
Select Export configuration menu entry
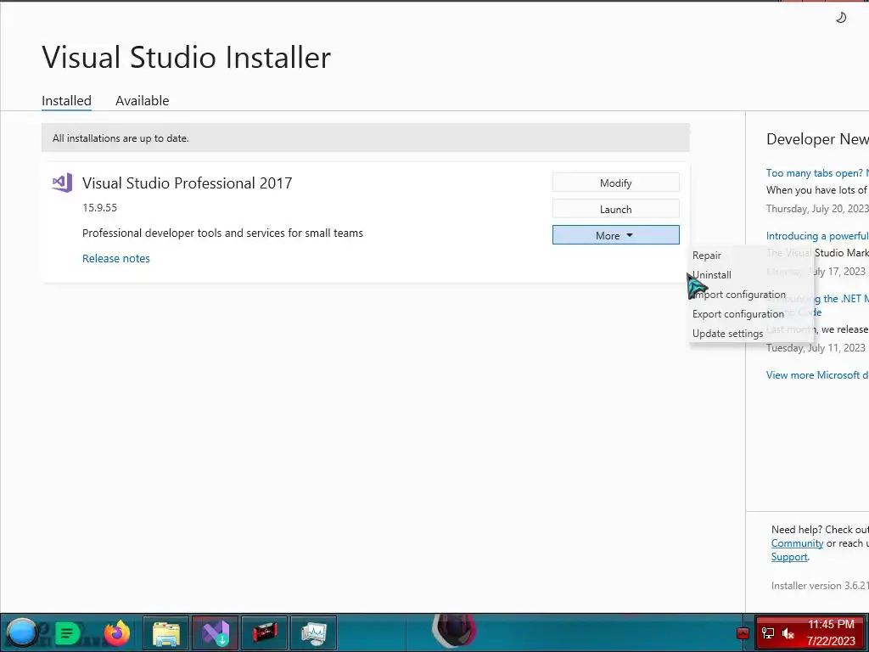pos(738,314)
